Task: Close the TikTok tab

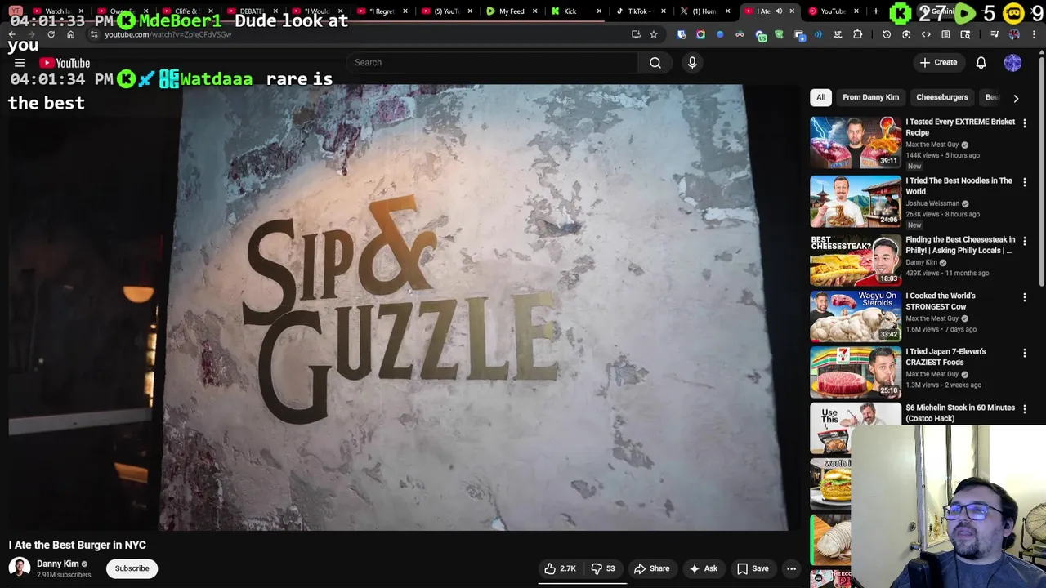Action: [x=663, y=11]
